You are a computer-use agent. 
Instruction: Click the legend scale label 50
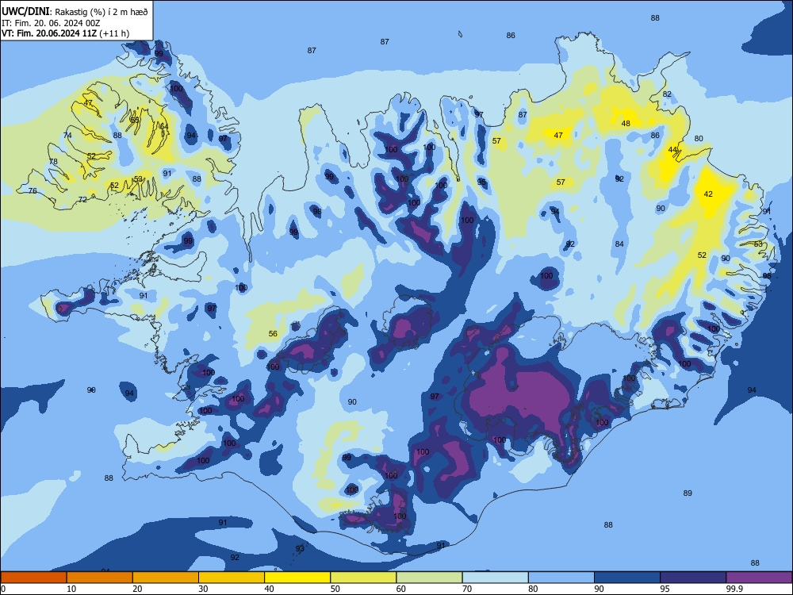click(335, 589)
